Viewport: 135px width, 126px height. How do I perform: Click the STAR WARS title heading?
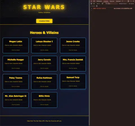click(44, 7)
